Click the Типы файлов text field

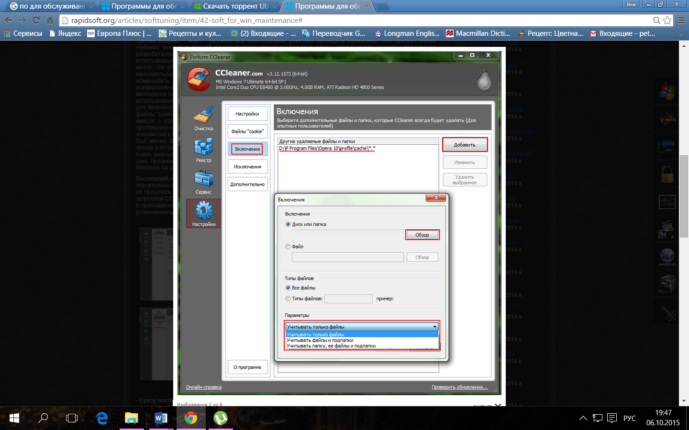348,299
